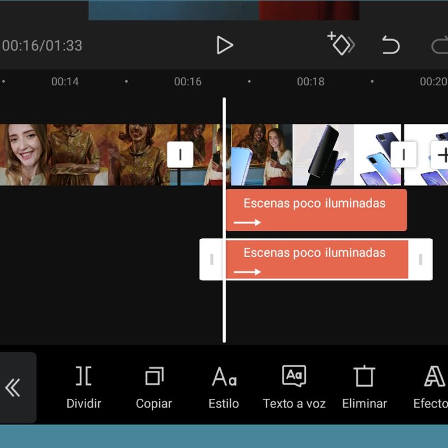Image resolution: width=448 pixels, height=448 pixels.
Task: Select the blue phones product clip thumbnail
Action: pyautogui.click(x=377, y=154)
